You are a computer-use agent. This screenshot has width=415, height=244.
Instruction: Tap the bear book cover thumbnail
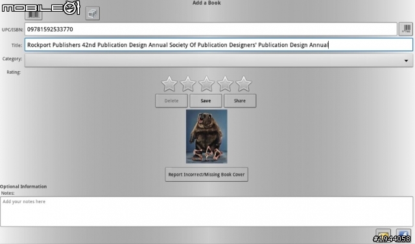206,137
